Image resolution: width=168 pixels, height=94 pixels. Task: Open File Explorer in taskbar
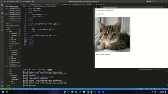(x=84, y=92)
